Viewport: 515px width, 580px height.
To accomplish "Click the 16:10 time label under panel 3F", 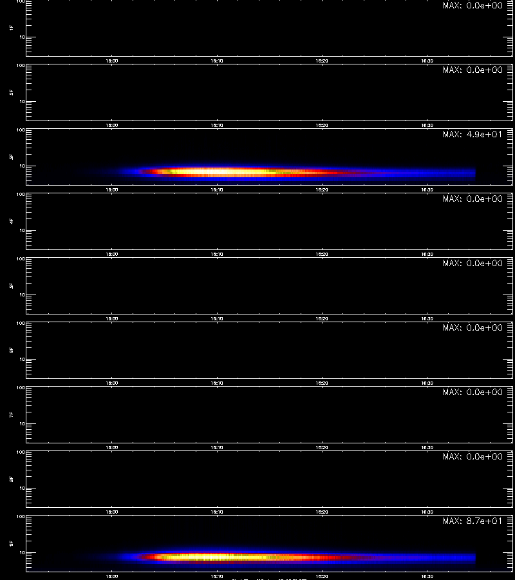I will click(x=217, y=189).
